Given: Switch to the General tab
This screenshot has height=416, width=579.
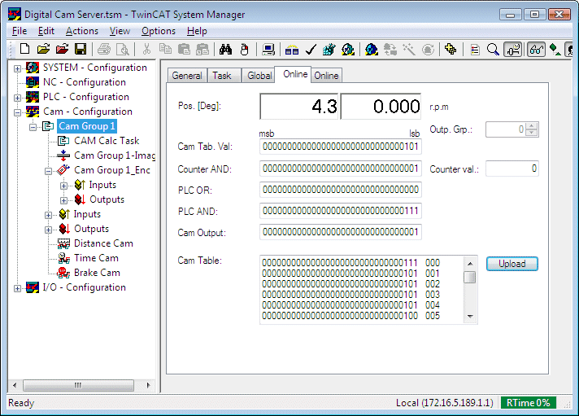Looking at the screenshot, I should 187,76.
